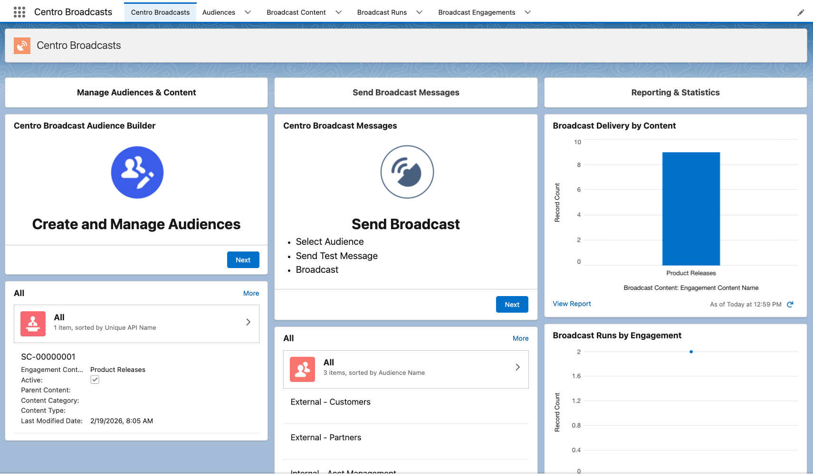Click the "Send Test Message" bullet text

pos(336,256)
